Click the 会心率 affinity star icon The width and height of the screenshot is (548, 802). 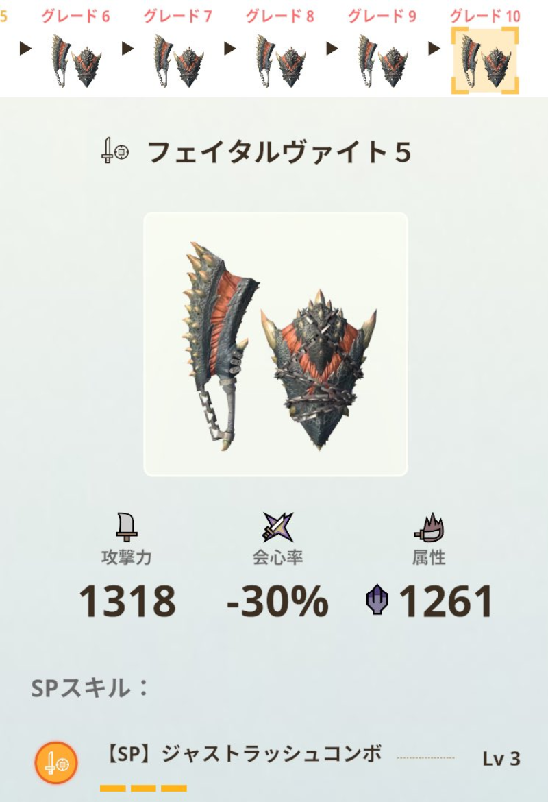coord(277,527)
